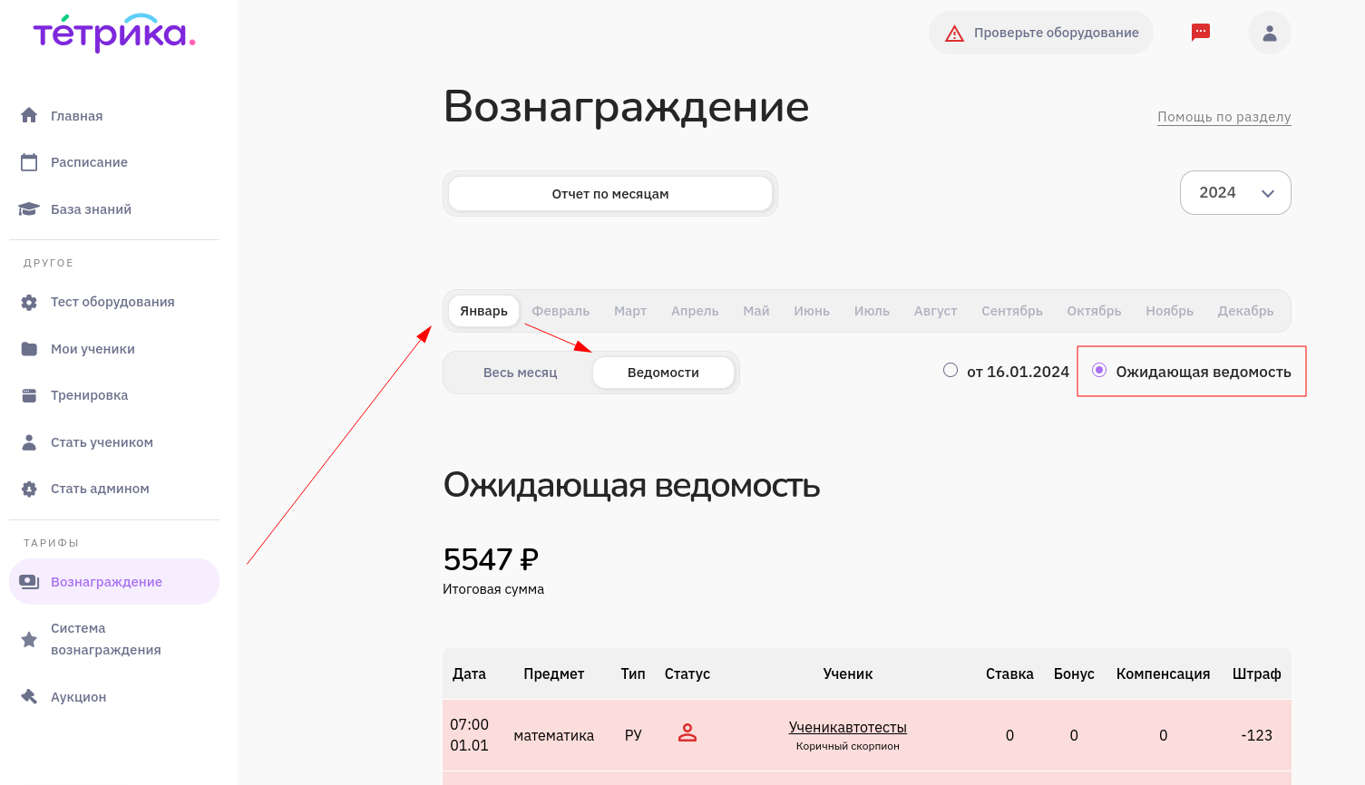
Task: Switch to the Июль tab
Action: 872,311
